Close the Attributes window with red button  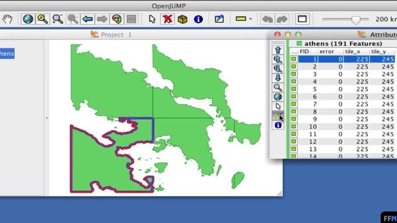[x=277, y=35]
